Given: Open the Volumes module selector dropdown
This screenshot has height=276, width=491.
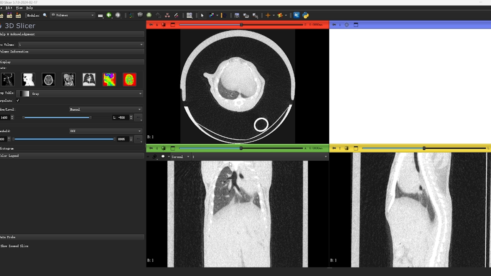Looking at the screenshot, I should [x=72, y=15].
